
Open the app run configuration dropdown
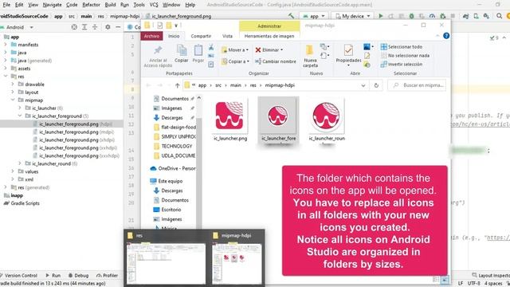tap(314, 16)
